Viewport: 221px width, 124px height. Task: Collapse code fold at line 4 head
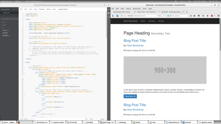pyautogui.click(x=24, y=19)
